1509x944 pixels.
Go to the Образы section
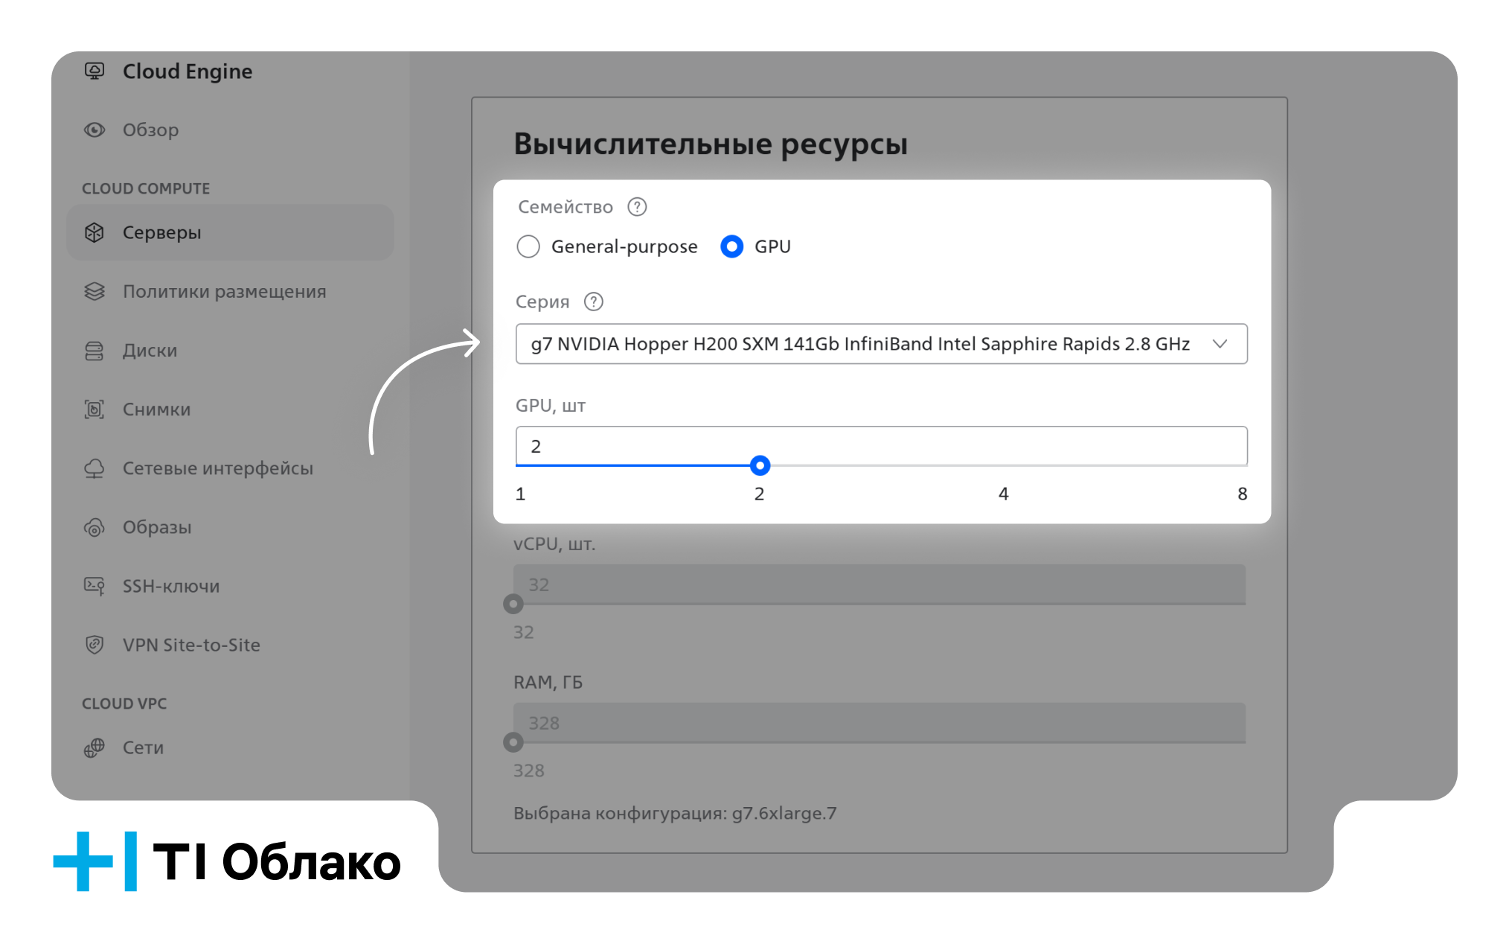(x=157, y=527)
